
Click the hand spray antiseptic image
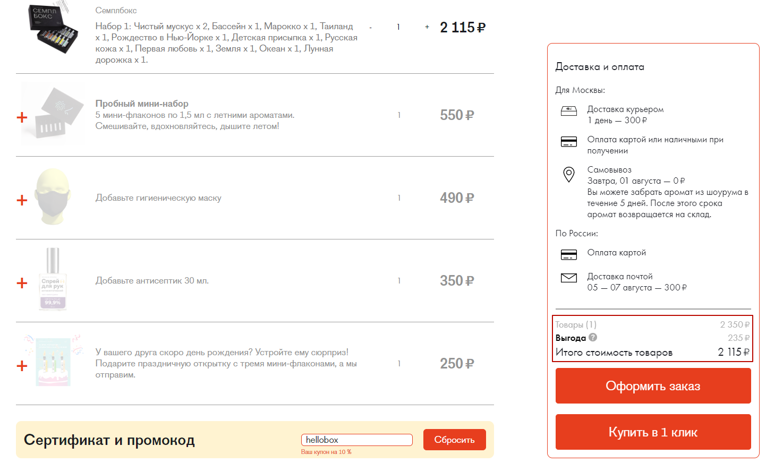(x=53, y=279)
